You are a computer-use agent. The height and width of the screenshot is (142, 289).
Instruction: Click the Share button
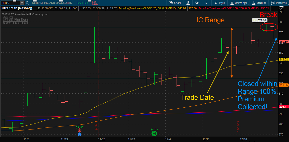pos(175,3)
